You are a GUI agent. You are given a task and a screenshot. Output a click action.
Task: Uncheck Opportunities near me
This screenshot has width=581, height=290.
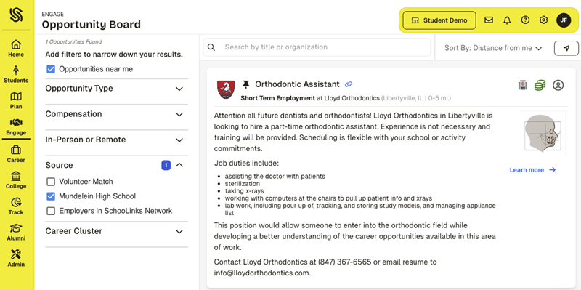point(51,69)
